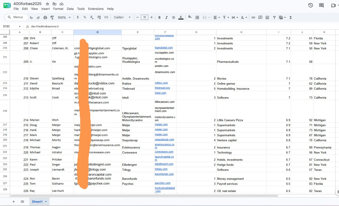Viewport: 339px width, 206px height.
Task: Follow the elliottmgmt.com link
Action: point(164,164)
